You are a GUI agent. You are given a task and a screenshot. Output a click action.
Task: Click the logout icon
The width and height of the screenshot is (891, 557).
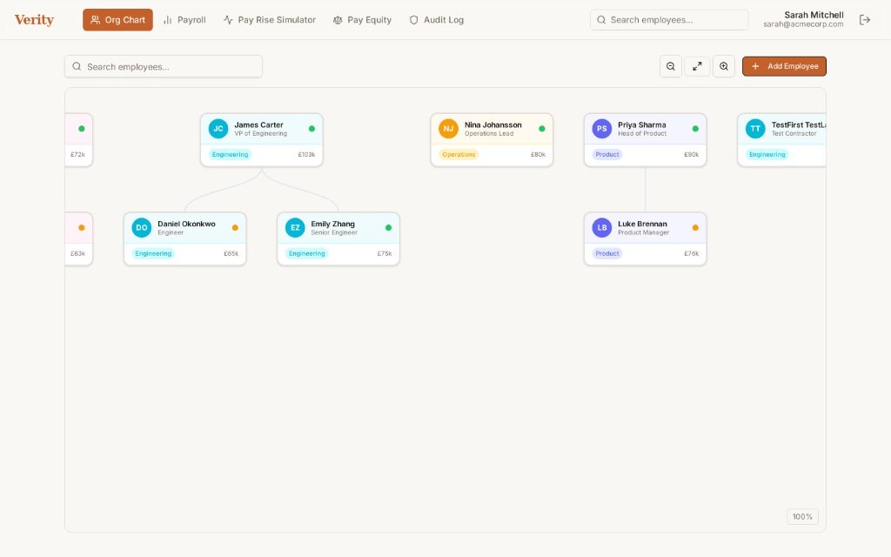coord(865,20)
